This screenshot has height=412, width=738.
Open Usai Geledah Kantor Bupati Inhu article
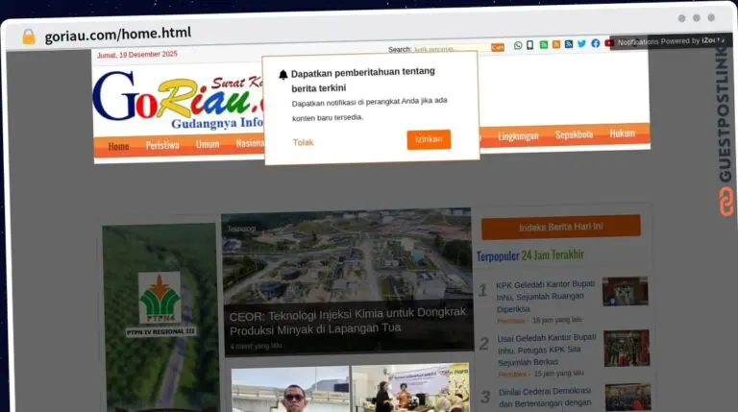coord(547,350)
